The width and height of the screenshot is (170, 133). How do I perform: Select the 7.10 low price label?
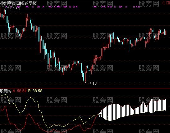93,83
